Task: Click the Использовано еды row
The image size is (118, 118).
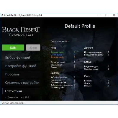Action: 96,52
